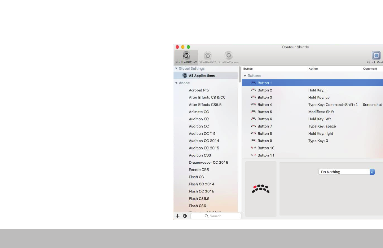Select Audition CC '15
The image size is (383, 248).
click(x=202, y=134)
